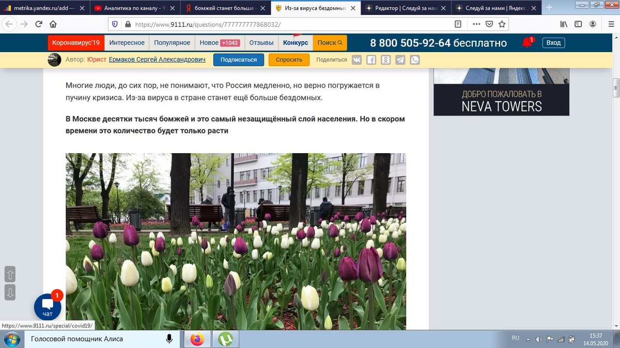Open uTorrent from the taskbar
Image resolution: width=620 pixels, height=348 pixels.
tap(225, 339)
